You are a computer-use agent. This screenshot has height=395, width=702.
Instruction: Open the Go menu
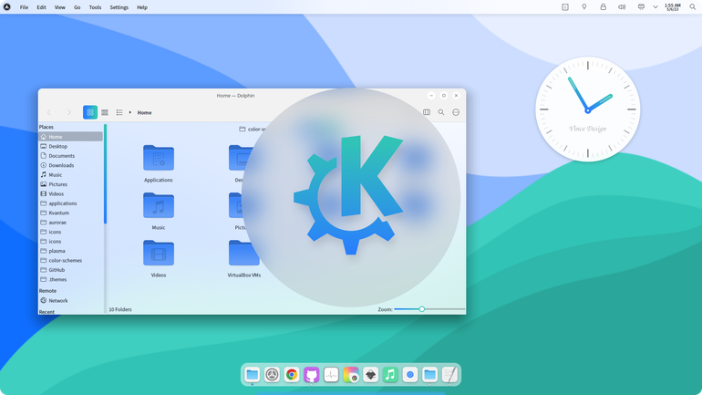click(77, 7)
